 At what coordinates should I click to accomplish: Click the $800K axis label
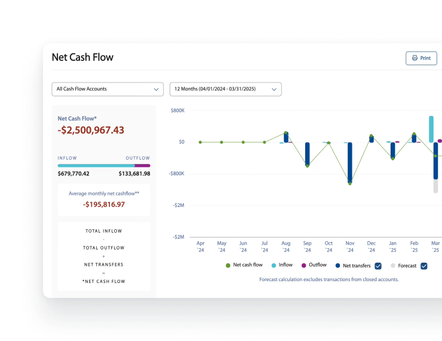[177, 110]
